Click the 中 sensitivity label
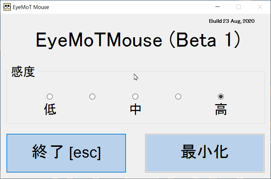 click(x=135, y=109)
